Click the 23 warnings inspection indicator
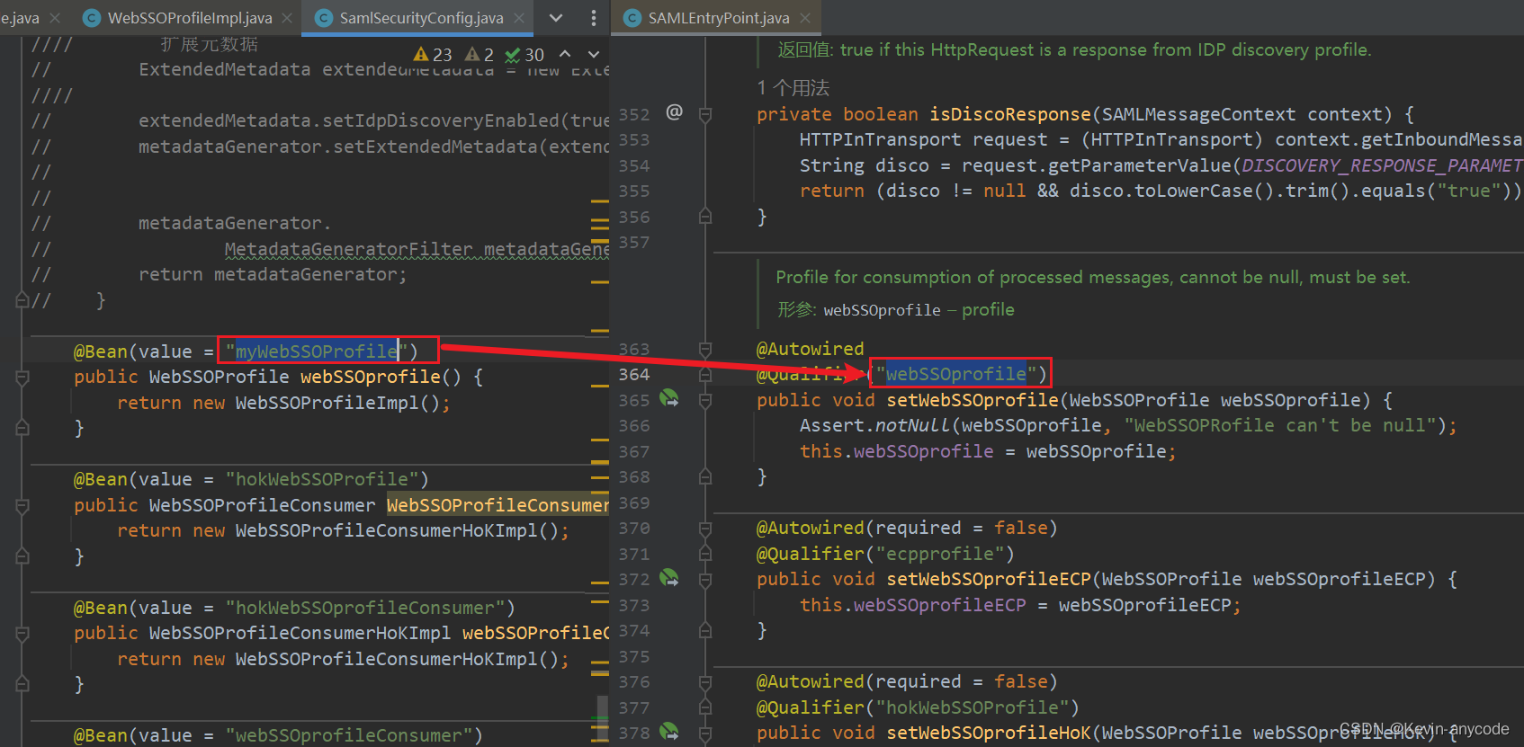The image size is (1524, 747). [433, 55]
